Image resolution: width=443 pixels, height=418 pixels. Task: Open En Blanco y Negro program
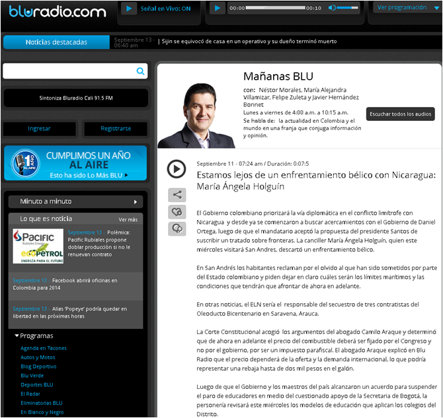click(42, 412)
